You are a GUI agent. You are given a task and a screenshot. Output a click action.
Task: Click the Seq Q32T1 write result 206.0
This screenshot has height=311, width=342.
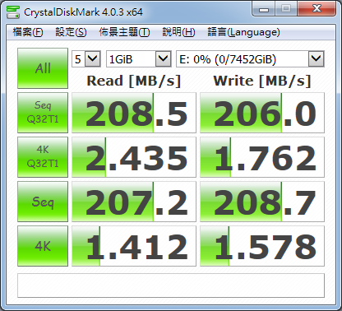(262, 113)
